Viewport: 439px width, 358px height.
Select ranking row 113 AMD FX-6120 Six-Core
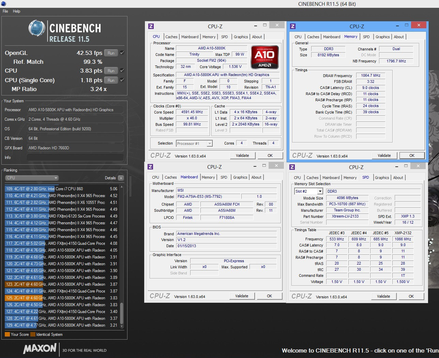[x=61, y=216]
